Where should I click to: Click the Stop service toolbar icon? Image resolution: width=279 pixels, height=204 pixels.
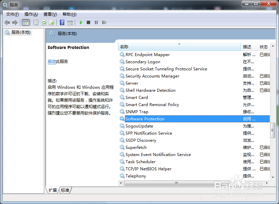pos(88,22)
